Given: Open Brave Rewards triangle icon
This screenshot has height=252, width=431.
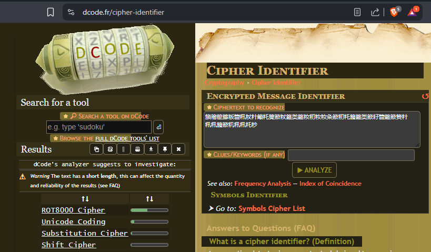Looking at the screenshot, I should click(412, 12).
